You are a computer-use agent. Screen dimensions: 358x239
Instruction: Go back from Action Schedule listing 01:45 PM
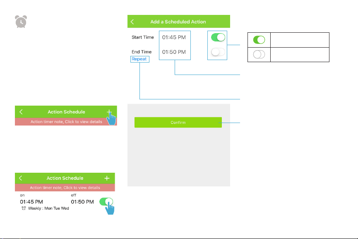click(21, 178)
